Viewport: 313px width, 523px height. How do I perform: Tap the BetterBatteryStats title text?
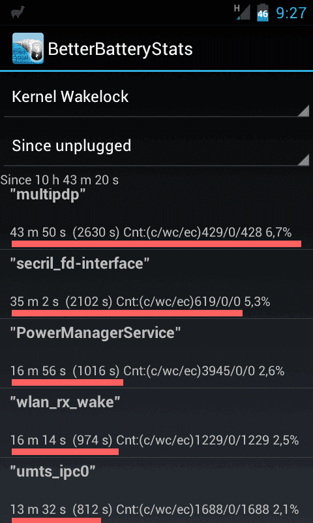tap(121, 49)
